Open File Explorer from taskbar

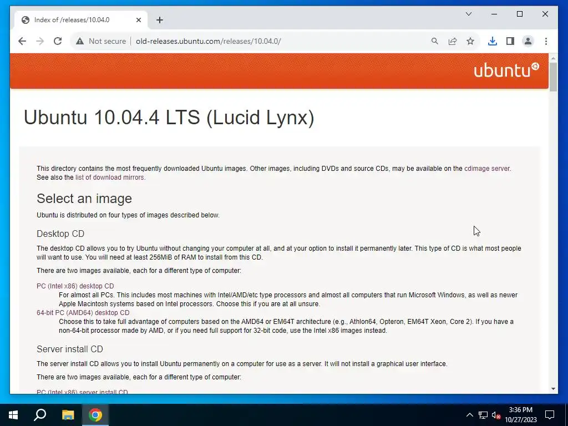(68, 415)
